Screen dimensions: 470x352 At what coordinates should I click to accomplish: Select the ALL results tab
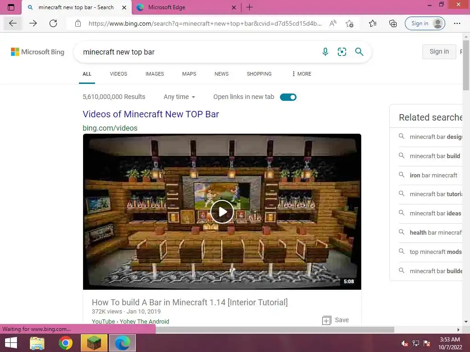pos(87,74)
